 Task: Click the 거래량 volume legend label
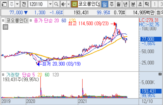pos(13,75)
